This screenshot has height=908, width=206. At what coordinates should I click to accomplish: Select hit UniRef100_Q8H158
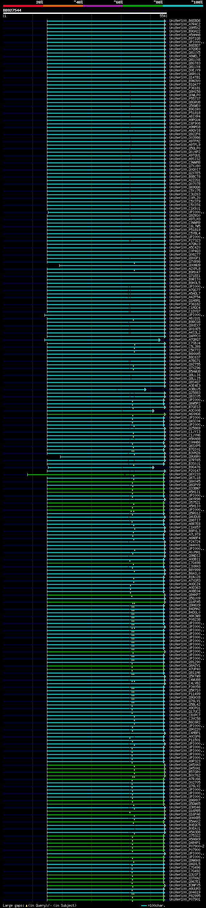[x=185, y=92]
